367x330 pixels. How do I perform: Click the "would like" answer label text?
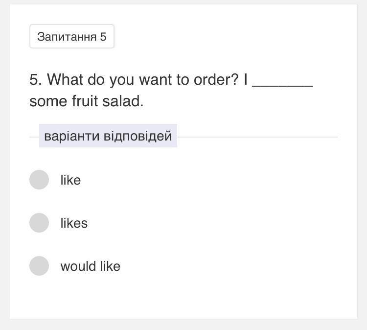tap(90, 266)
